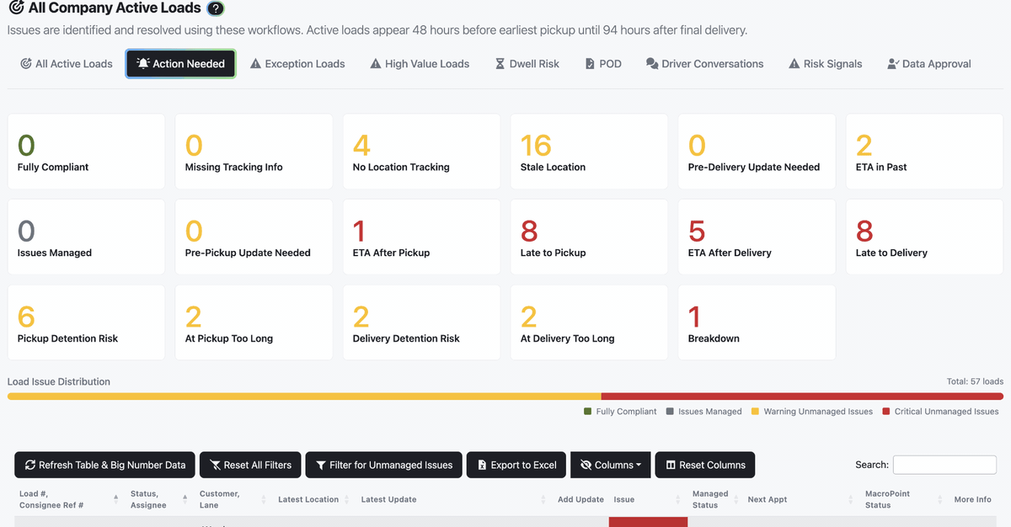
Task: Click the Fully Compliant green legend swatch
Action: (x=588, y=412)
